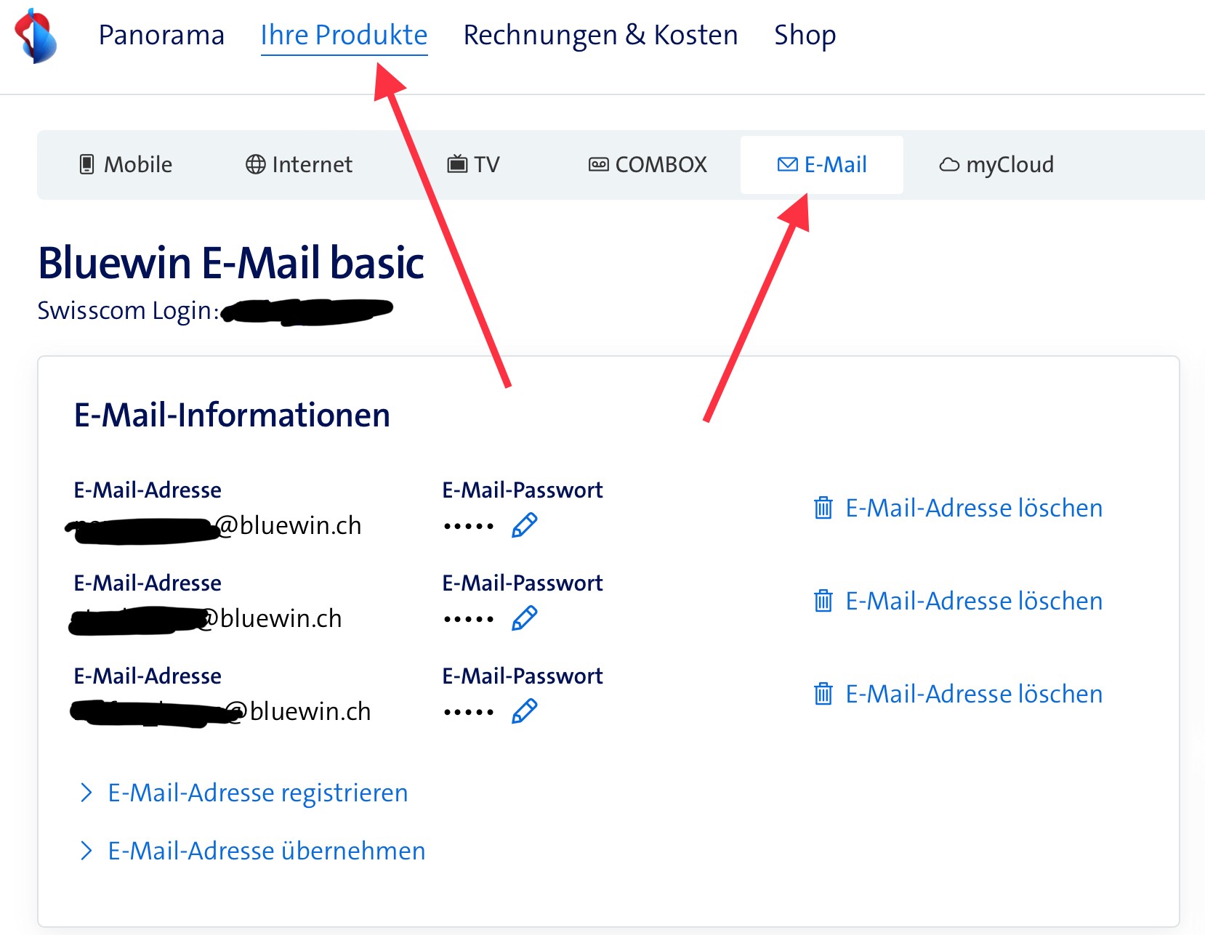Viewport: 1205px width, 935px height.
Task: Expand E-Mail-Adresse registrieren
Action: [257, 793]
